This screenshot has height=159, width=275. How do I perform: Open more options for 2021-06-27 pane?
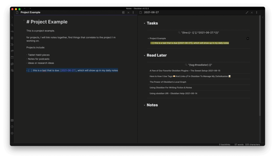pos(257,13)
